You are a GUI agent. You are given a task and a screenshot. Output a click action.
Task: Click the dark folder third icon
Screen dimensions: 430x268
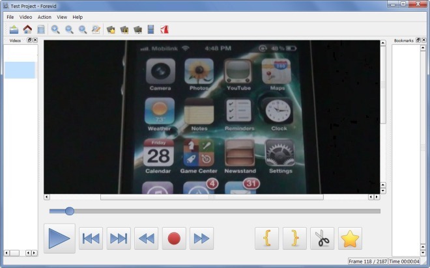pyautogui.click(x=137, y=29)
